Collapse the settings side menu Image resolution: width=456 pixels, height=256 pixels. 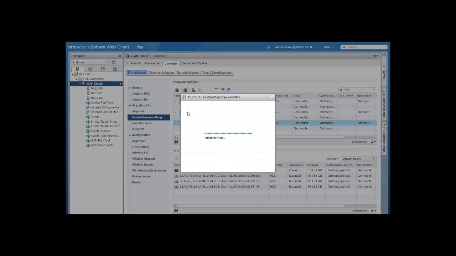click(129, 82)
